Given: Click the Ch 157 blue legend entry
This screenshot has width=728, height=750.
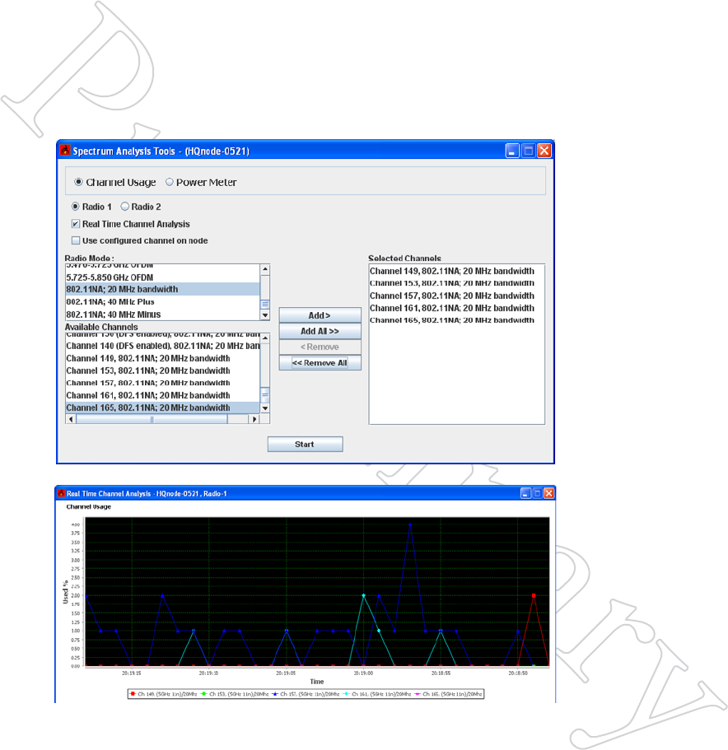Looking at the screenshot, I should point(306,693).
